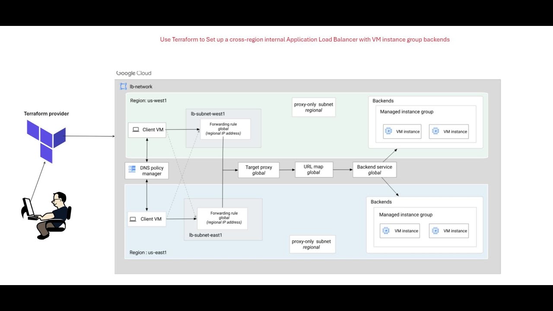This screenshot has height=311, width=553.
Task: Click "Backends" label in us-west1 region
Action: [383, 101]
